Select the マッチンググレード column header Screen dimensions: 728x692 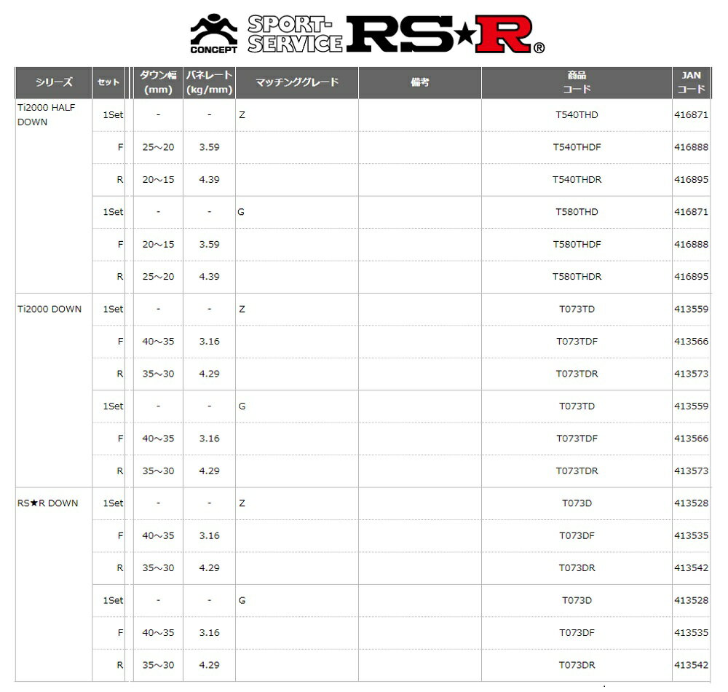tap(297, 82)
